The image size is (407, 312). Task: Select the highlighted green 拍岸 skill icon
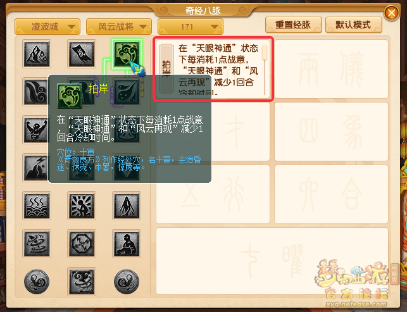click(x=127, y=54)
